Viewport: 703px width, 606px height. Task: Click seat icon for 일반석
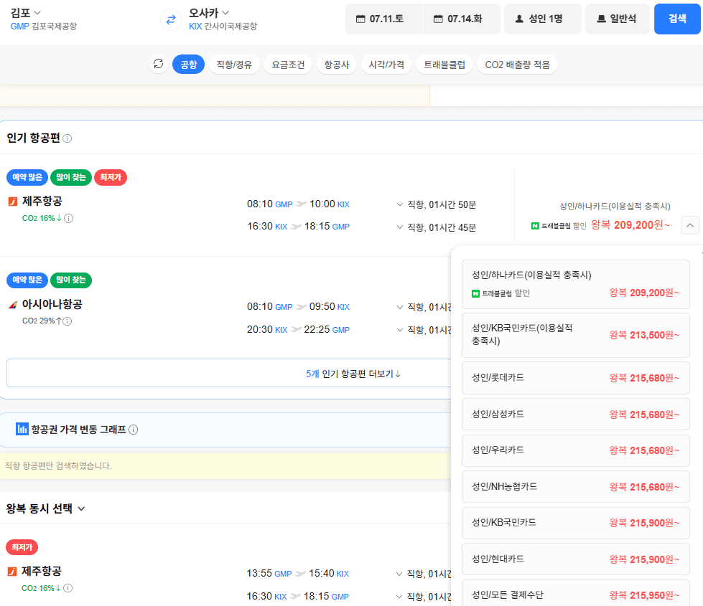click(x=601, y=19)
